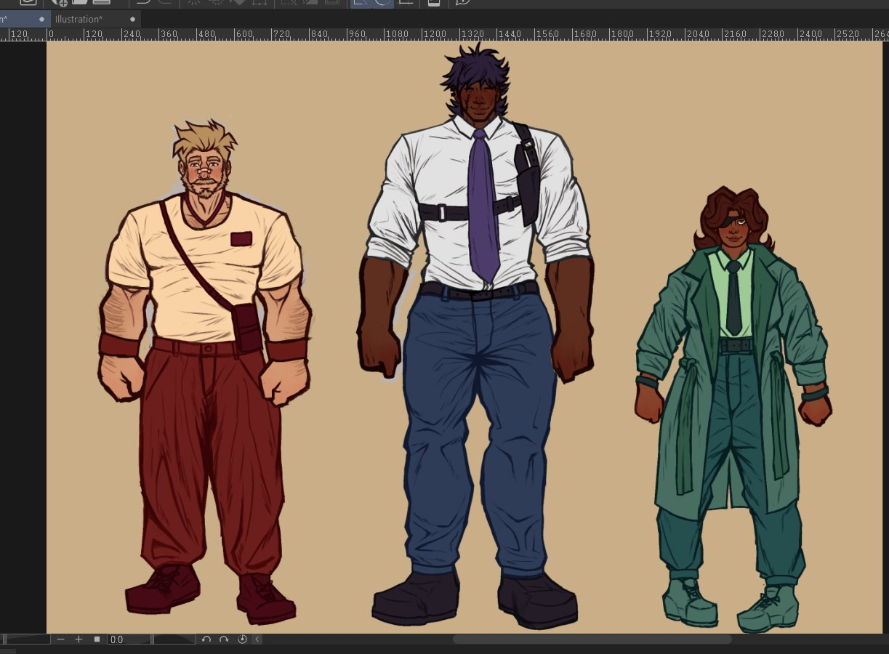Toggle Snap to Ruler in the command bar
Viewport: 889px width, 654px height.
[x=361, y=2]
